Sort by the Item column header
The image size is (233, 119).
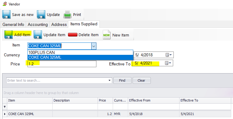tap(30, 100)
